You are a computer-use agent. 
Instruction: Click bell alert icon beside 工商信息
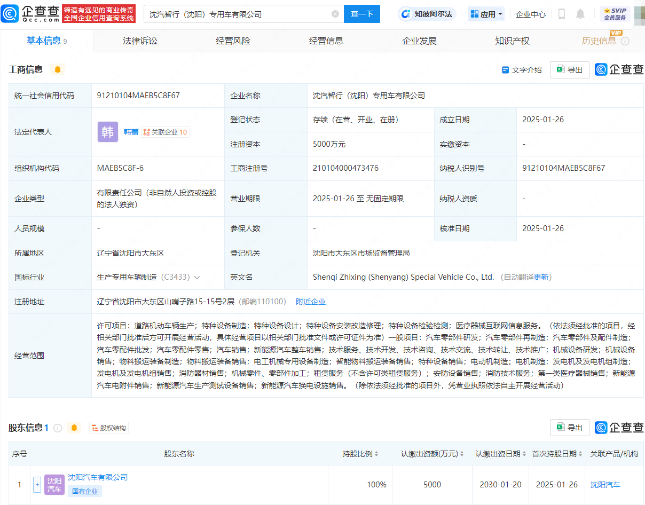tap(58, 69)
